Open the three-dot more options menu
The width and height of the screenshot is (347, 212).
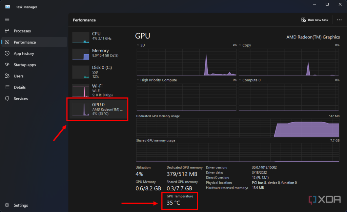[x=339, y=20]
